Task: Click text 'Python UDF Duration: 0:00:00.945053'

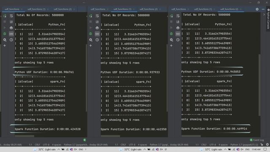Action: tap(211, 72)
